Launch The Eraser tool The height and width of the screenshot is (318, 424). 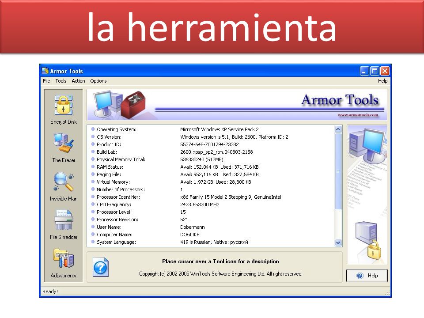(64, 148)
